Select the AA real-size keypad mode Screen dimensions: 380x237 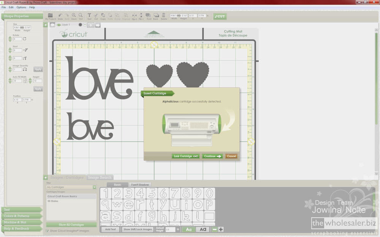[x=203, y=229]
